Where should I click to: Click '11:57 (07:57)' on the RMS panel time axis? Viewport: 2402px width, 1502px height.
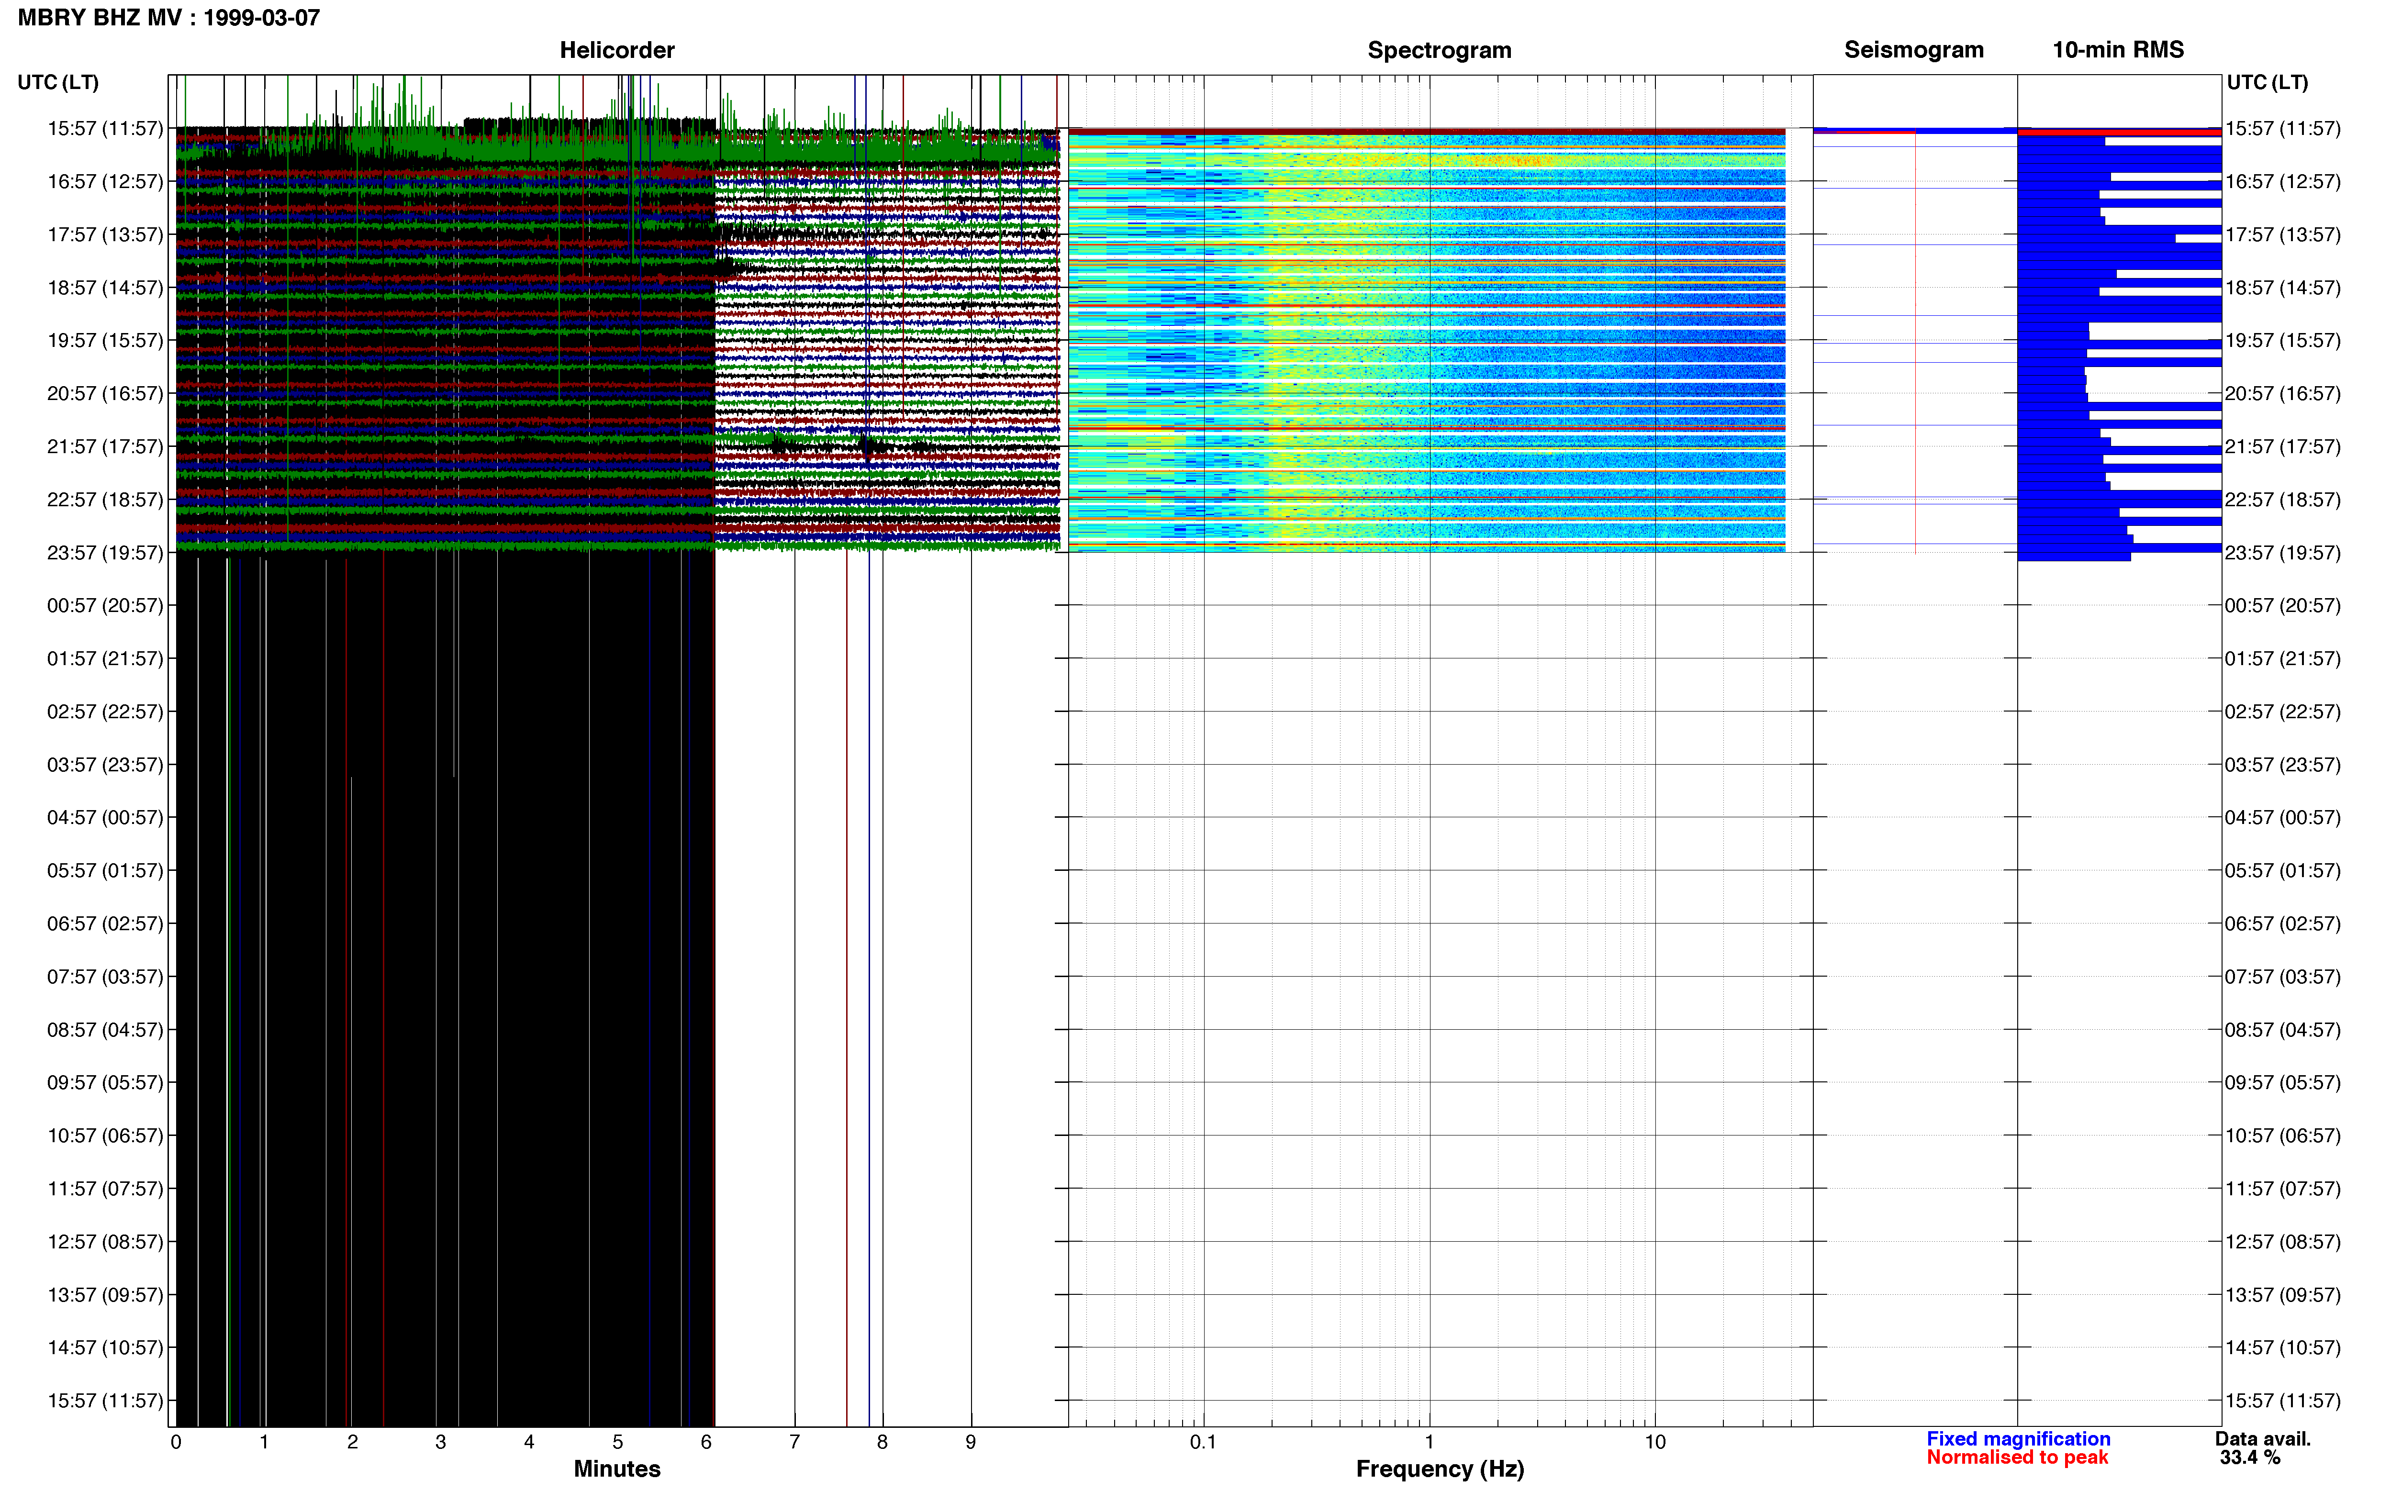[x=2283, y=1188]
